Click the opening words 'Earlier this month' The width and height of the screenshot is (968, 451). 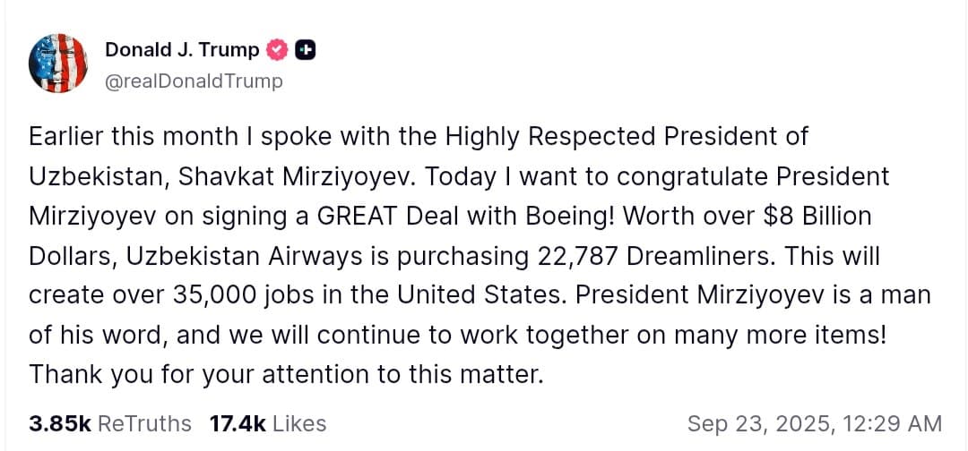[120, 137]
